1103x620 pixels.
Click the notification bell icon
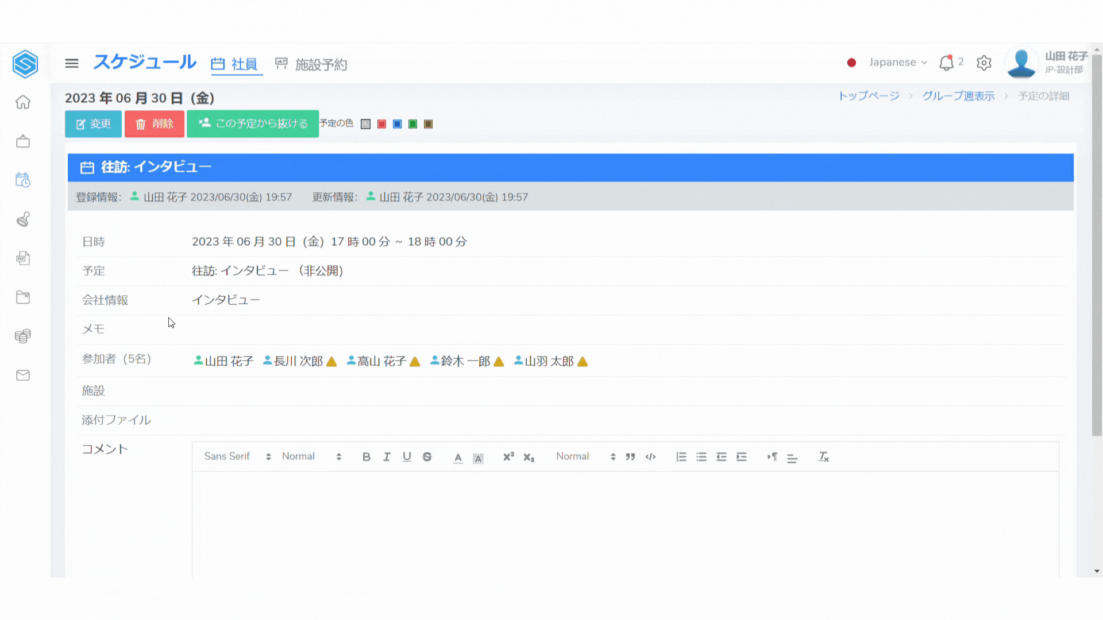click(946, 63)
